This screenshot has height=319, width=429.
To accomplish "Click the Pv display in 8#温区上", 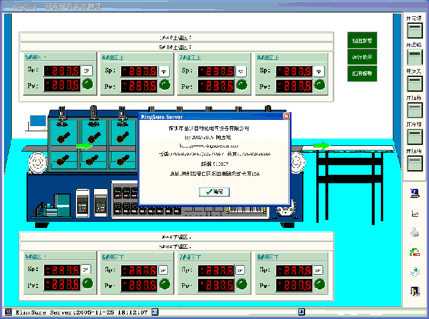I will point(294,85).
